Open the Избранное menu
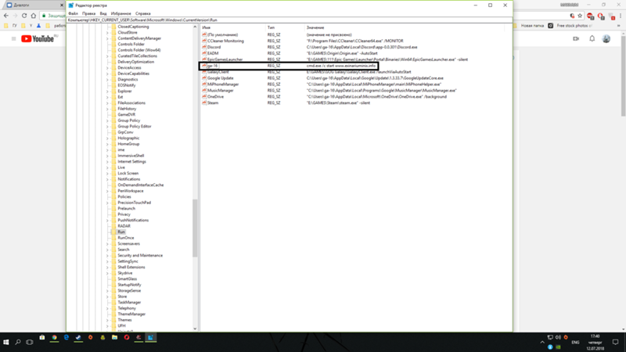This screenshot has height=352, width=626. (x=121, y=13)
